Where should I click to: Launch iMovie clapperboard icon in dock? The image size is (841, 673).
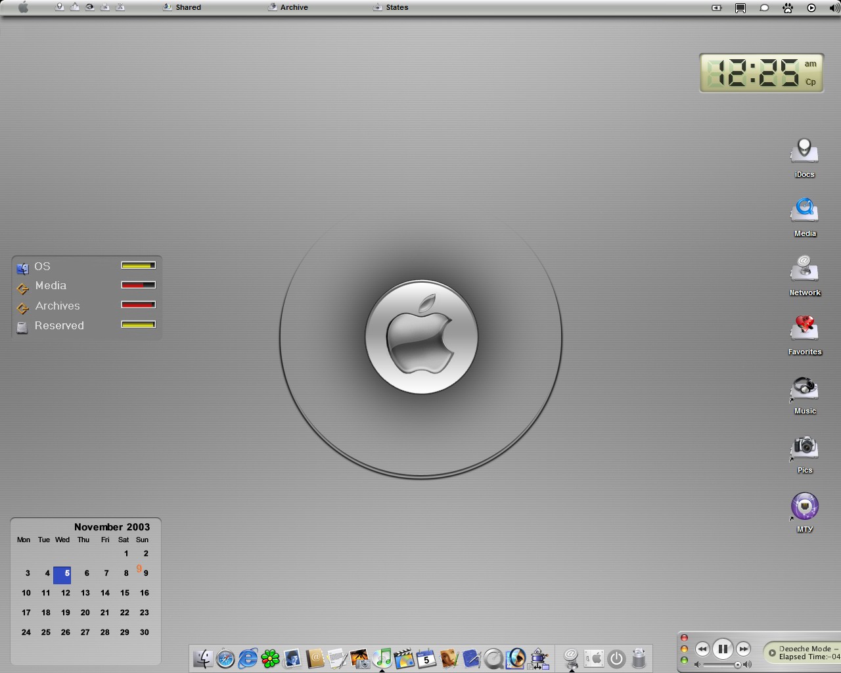coord(404,658)
